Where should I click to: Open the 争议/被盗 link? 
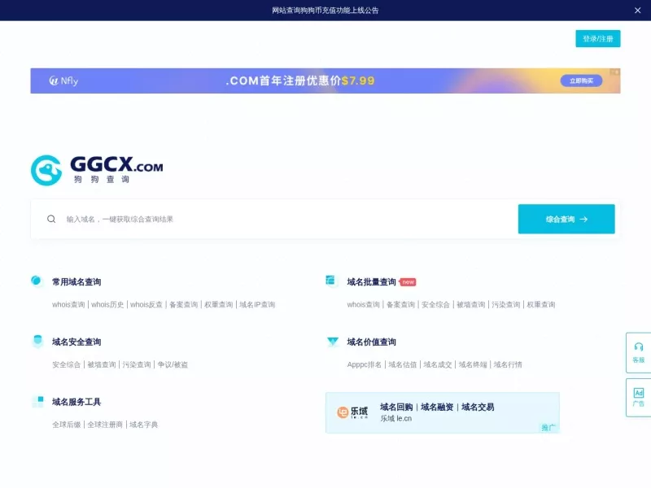pos(173,364)
